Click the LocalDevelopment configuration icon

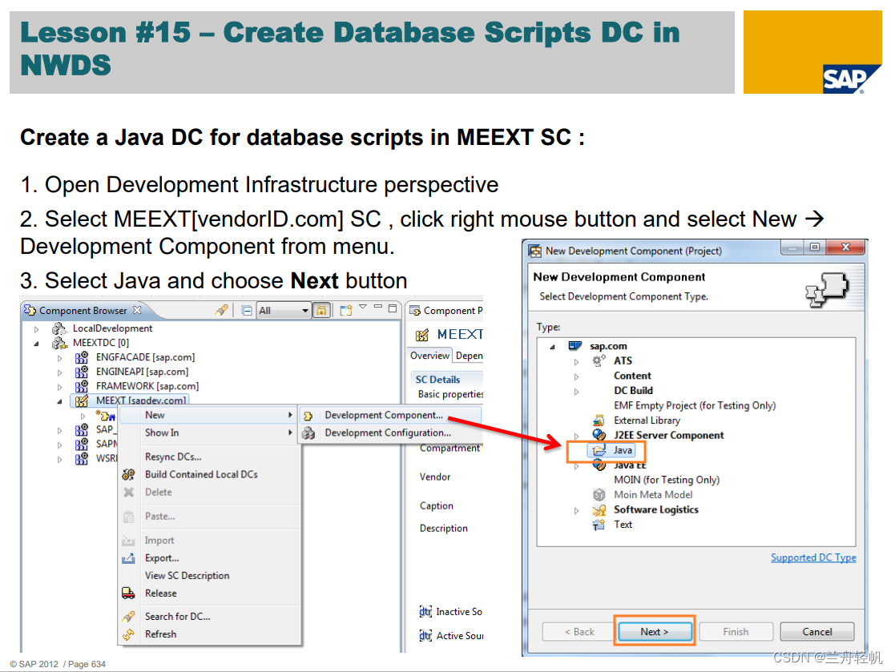[59, 328]
